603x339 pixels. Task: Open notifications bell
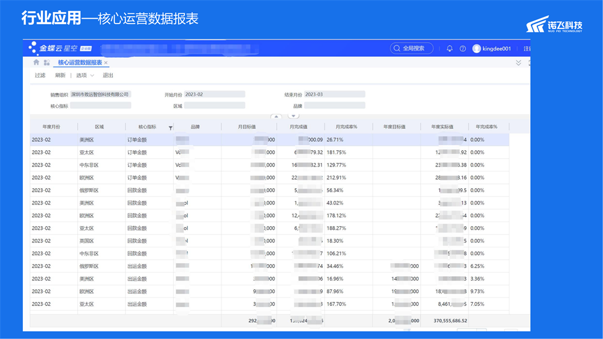[x=449, y=48]
